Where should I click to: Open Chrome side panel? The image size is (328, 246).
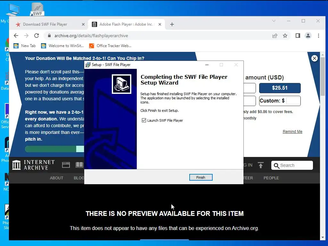pos(298,36)
